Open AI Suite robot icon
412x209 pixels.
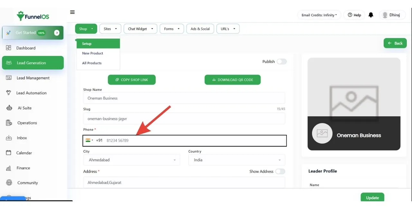[x=9, y=108]
